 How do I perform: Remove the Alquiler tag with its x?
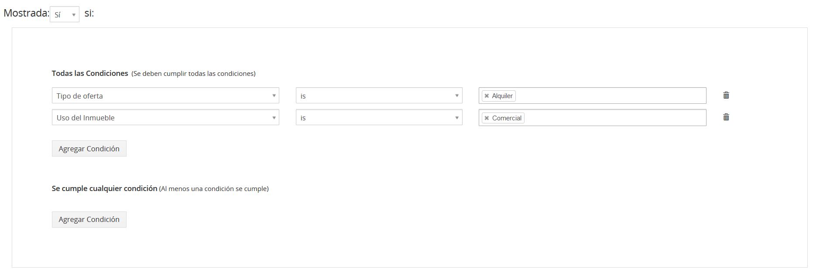pyautogui.click(x=487, y=96)
